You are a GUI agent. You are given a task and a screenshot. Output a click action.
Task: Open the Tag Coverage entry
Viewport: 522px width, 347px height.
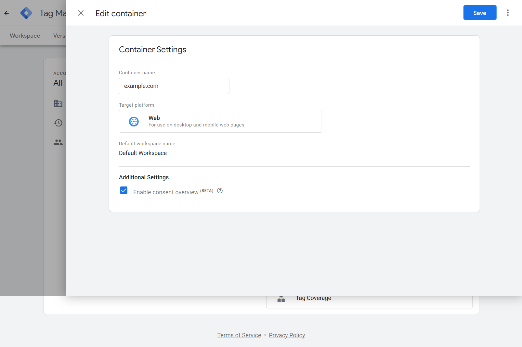point(313,298)
